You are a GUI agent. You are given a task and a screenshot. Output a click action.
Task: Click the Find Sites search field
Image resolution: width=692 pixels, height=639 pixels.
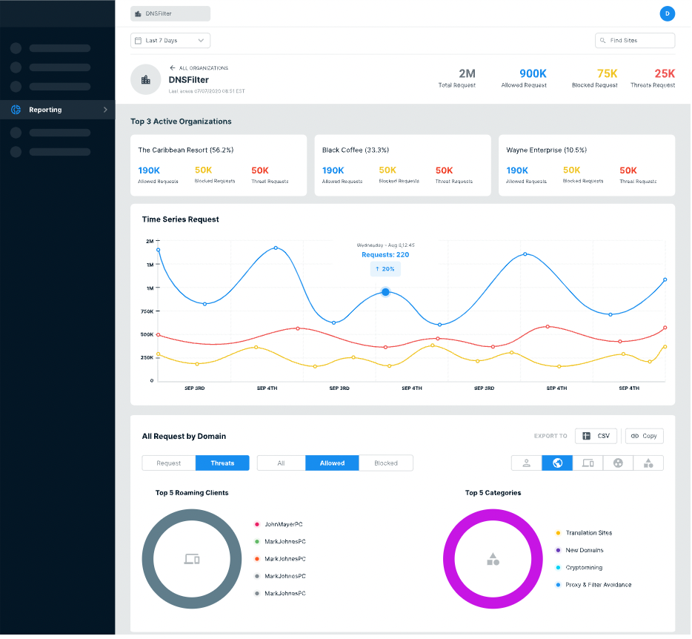[636, 41]
